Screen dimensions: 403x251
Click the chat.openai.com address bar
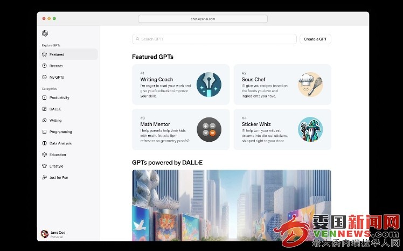(203, 19)
